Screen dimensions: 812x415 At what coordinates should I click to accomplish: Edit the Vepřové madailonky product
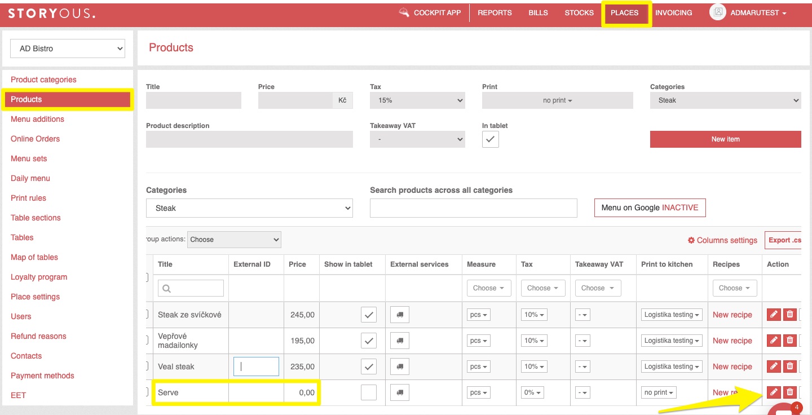coord(774,341)
